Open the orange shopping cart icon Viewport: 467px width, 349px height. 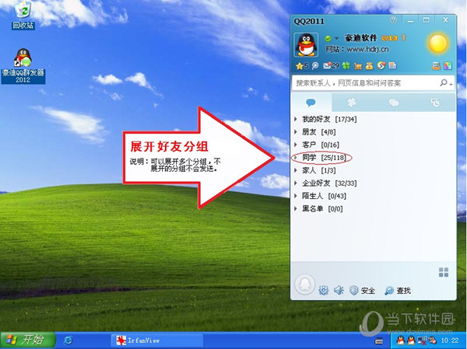(x=358, y=66)
